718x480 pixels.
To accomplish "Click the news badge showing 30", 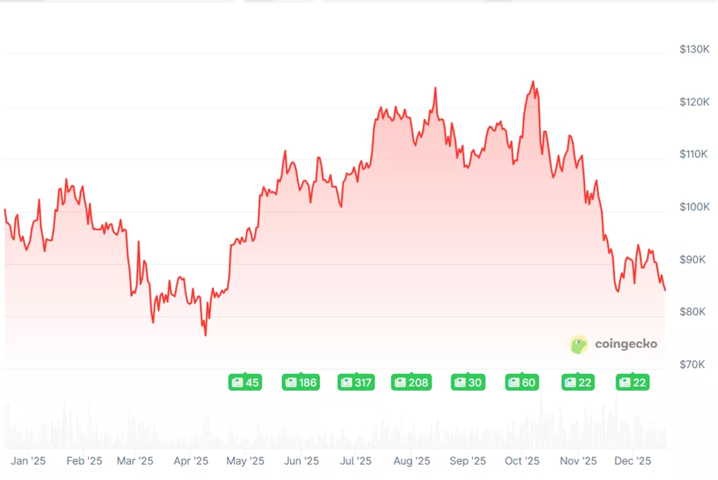I will coord(467,382).
